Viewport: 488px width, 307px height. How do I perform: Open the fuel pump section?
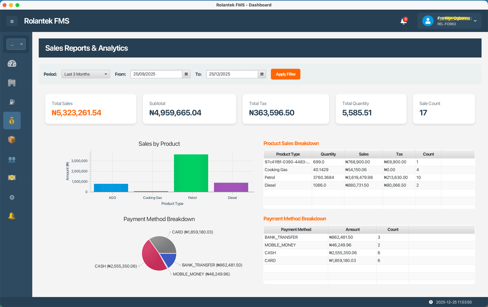point(12,102)
